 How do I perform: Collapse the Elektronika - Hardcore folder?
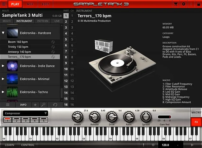coord(3,33)
